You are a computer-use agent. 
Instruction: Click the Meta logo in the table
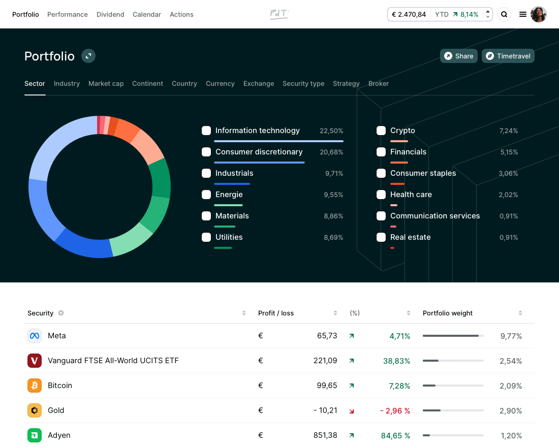[x=34, y=336]
